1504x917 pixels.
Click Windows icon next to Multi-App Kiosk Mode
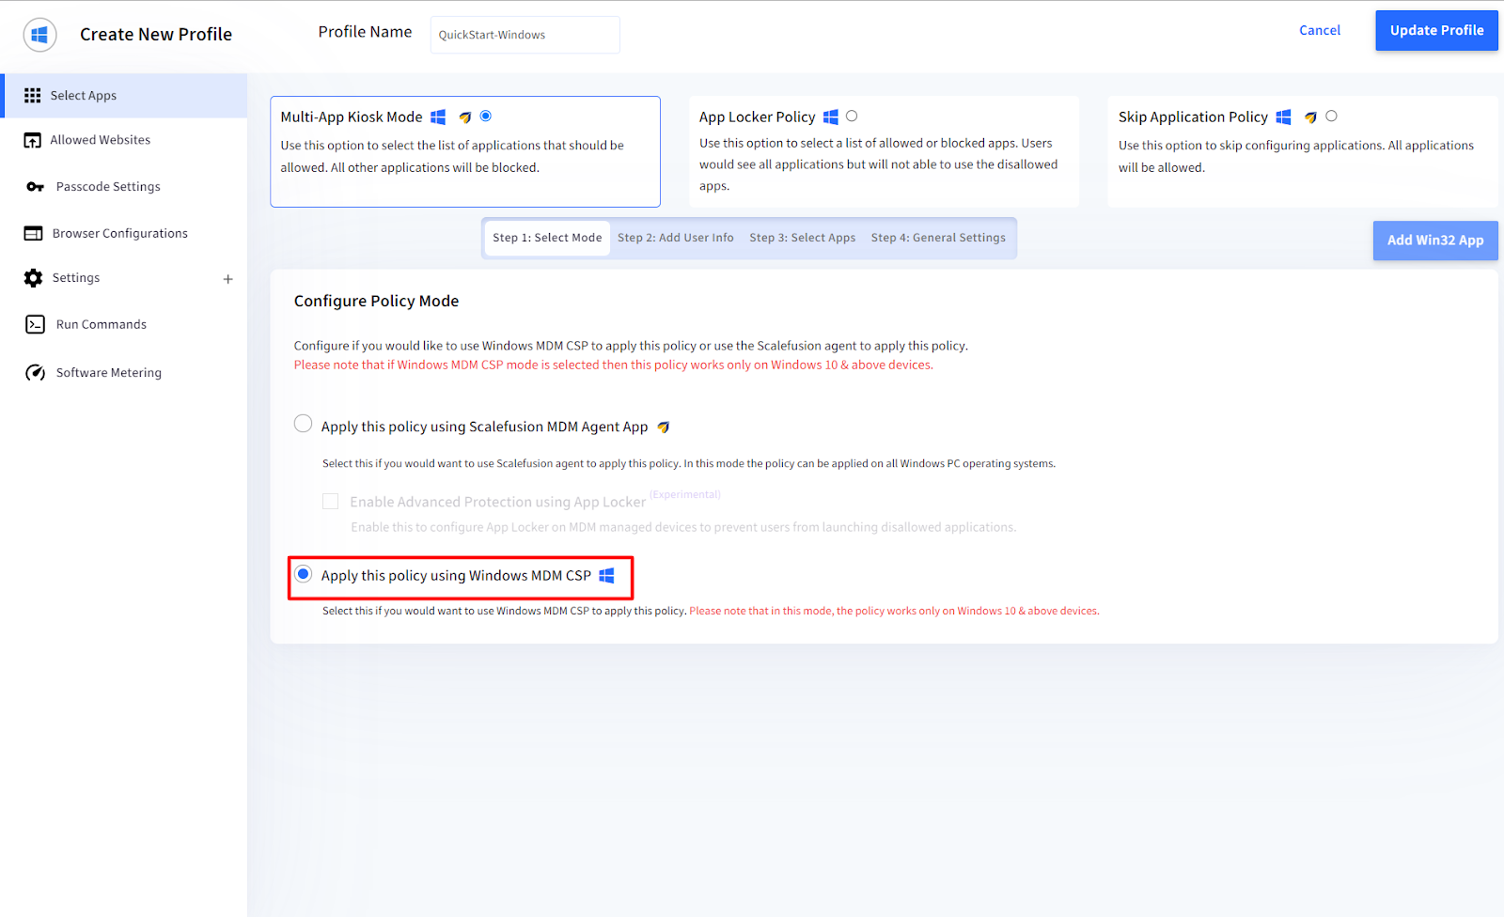pos(438,117)
